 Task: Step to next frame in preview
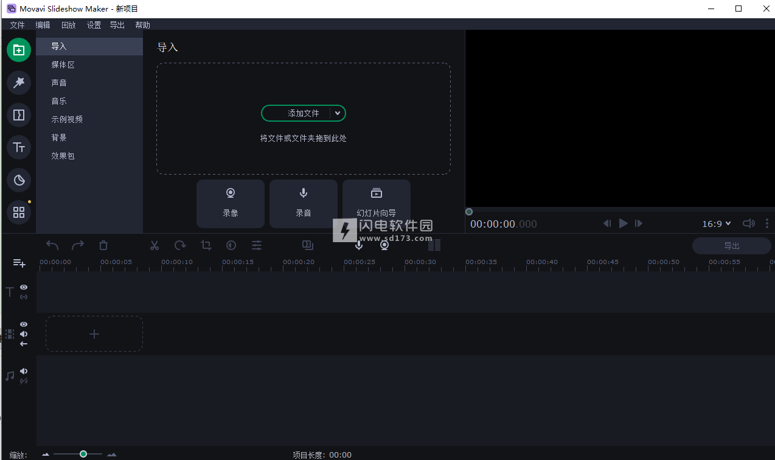pyautogui.click(x=639, y=223)
